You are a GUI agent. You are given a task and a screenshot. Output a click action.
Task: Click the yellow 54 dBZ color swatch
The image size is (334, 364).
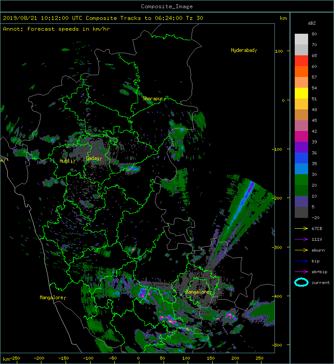pyautogui.click(x=301, y=93)
